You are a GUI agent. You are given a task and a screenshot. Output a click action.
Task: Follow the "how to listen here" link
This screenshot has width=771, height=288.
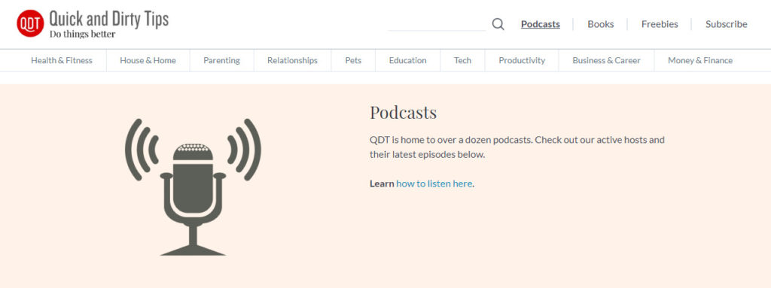click(434, 183)
